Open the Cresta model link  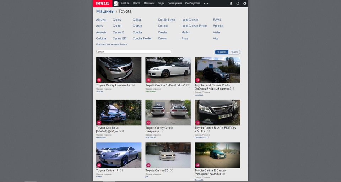click(x=162, y=32)
